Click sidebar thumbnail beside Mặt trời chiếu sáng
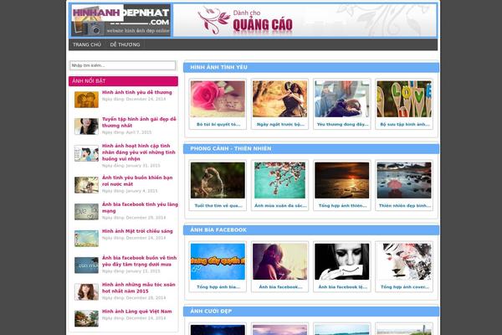Screen dimensions: 502x335 [x=86, y=239]
